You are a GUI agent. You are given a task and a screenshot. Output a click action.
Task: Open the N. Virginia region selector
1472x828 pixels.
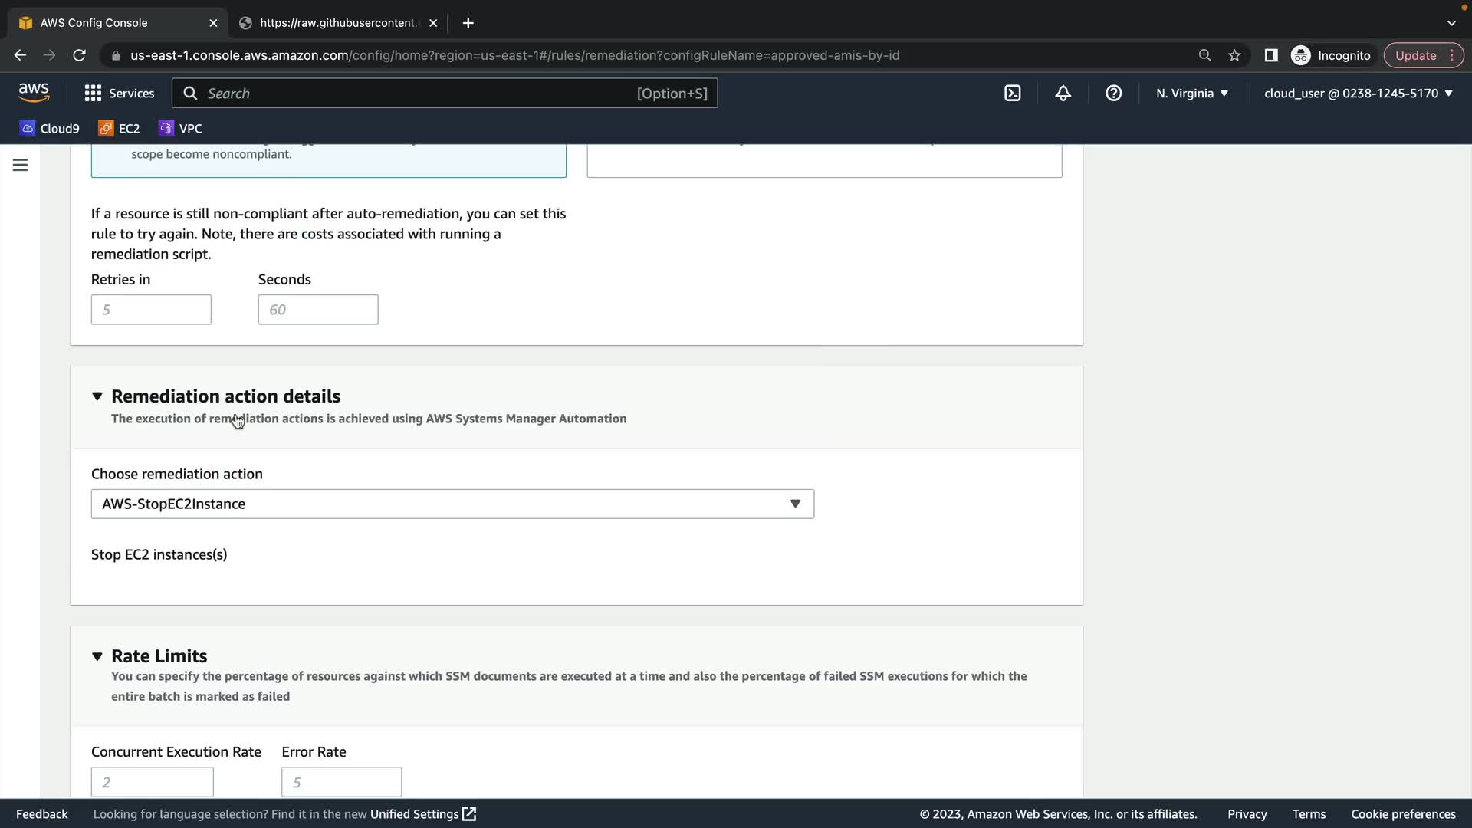coord(1191,93)
